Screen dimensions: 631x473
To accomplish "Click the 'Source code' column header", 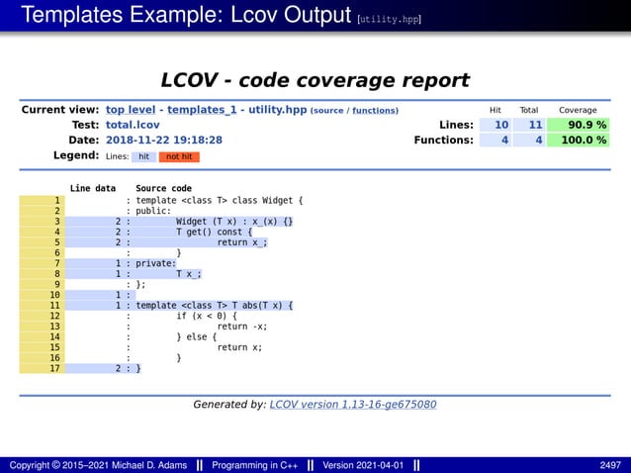I will coord(163,188).
